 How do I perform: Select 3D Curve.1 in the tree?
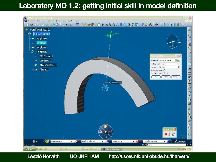click(46, 56)
